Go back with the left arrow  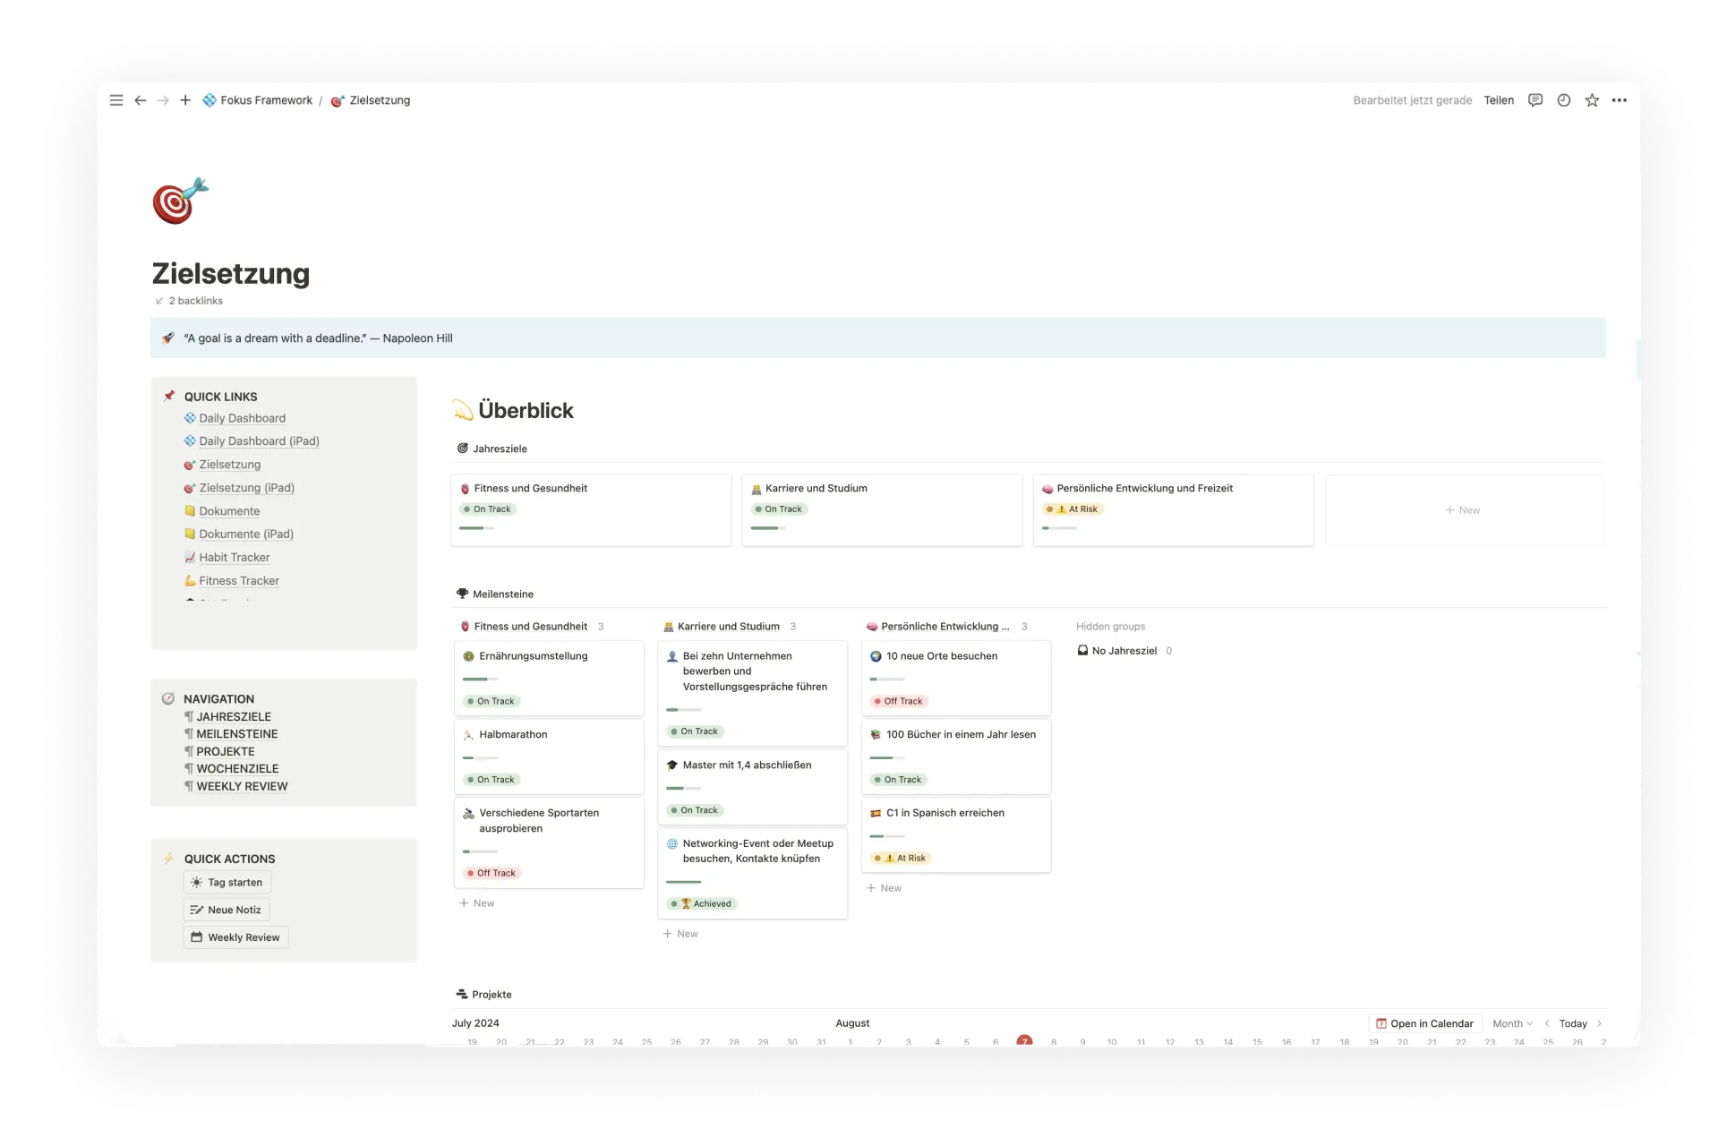[x=141, y=100]
